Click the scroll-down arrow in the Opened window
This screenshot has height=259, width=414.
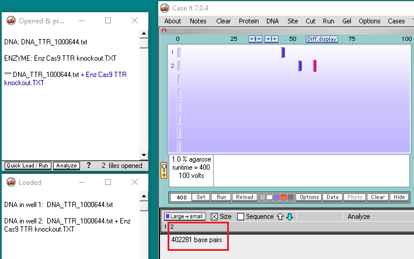tap(144, 155)
